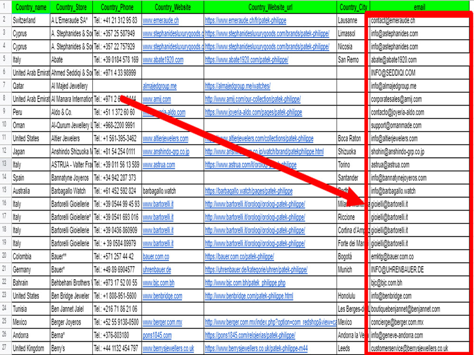The width and height of the screenshot is (474, 355).
Task: Open the bauer.com.co/patek-philippe URL link
Action: pos(239,257)
